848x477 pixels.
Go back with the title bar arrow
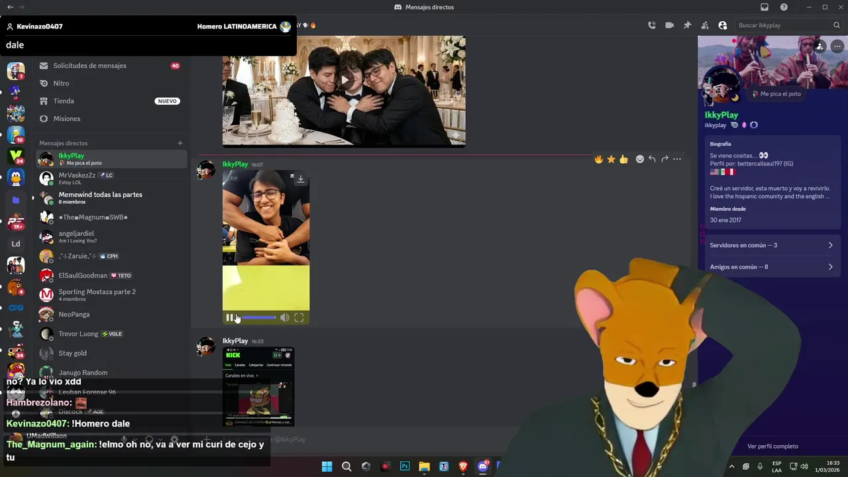click(10, 7)
